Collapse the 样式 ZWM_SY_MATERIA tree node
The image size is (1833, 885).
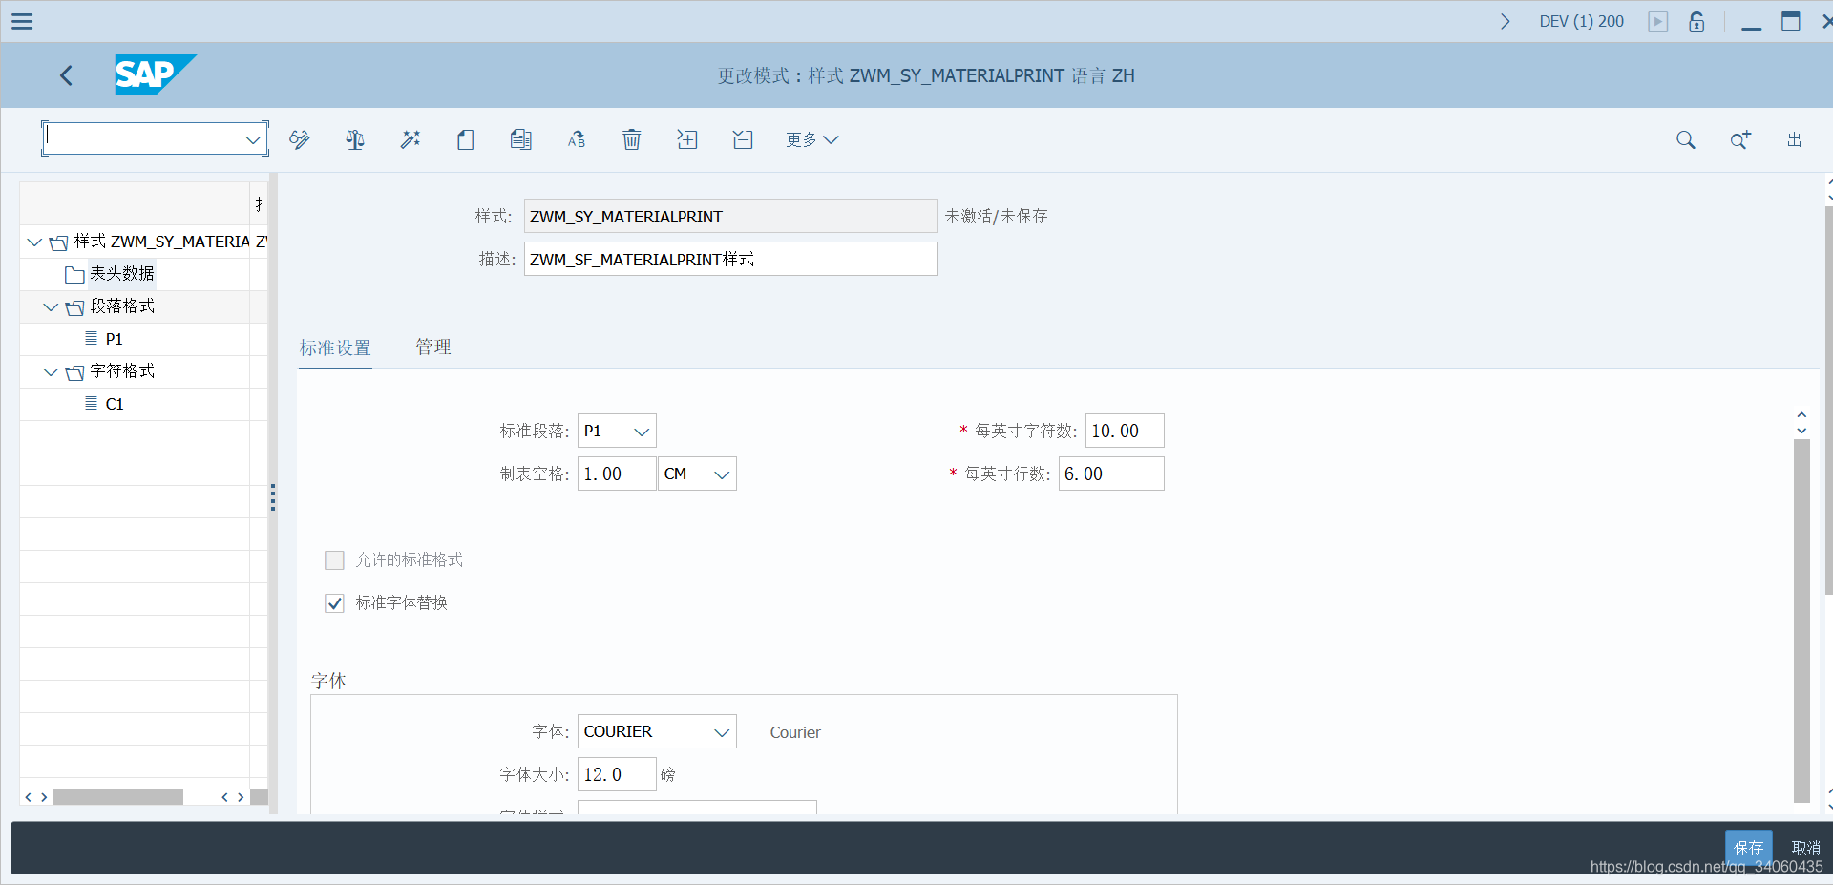pyautogui.click(x=34, y=242)
